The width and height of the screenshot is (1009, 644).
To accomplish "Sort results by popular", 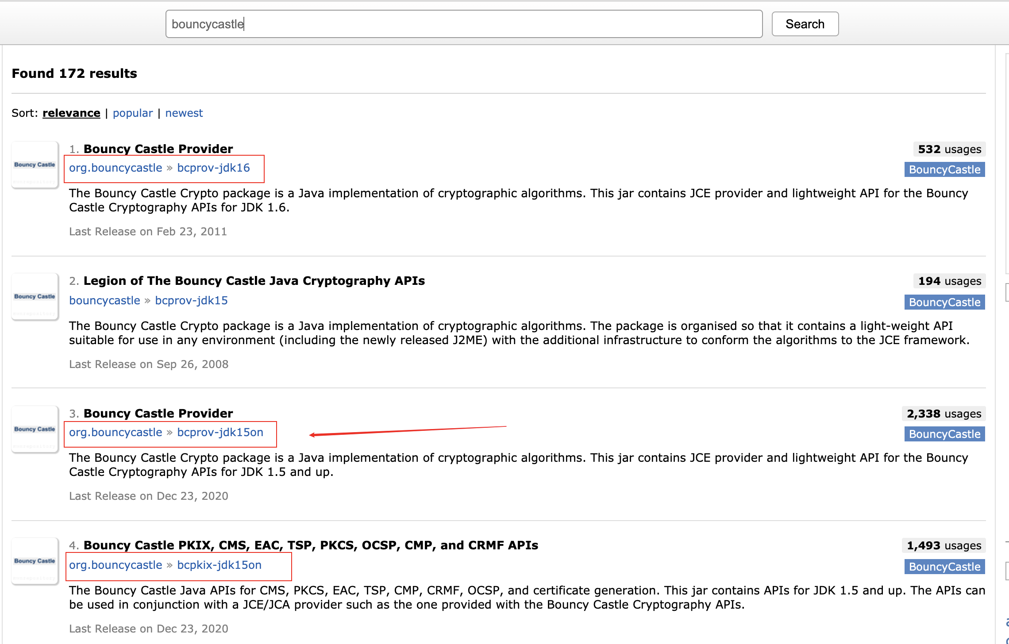I will pyautogui.click(x=132, y=113).
